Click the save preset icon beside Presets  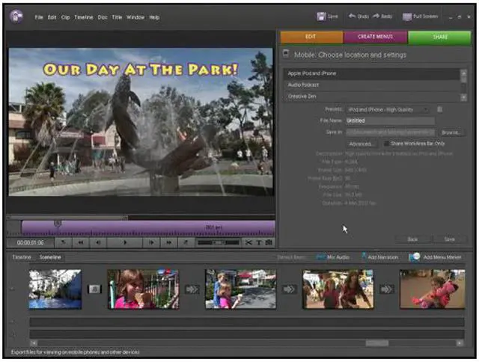point(439,109)
